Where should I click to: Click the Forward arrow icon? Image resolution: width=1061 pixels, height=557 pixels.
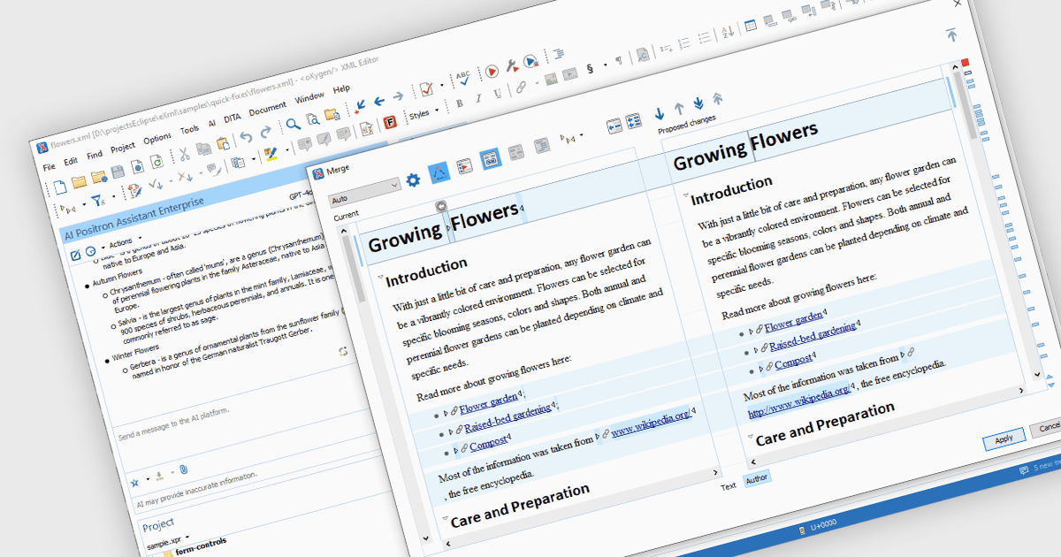point(398,95)
